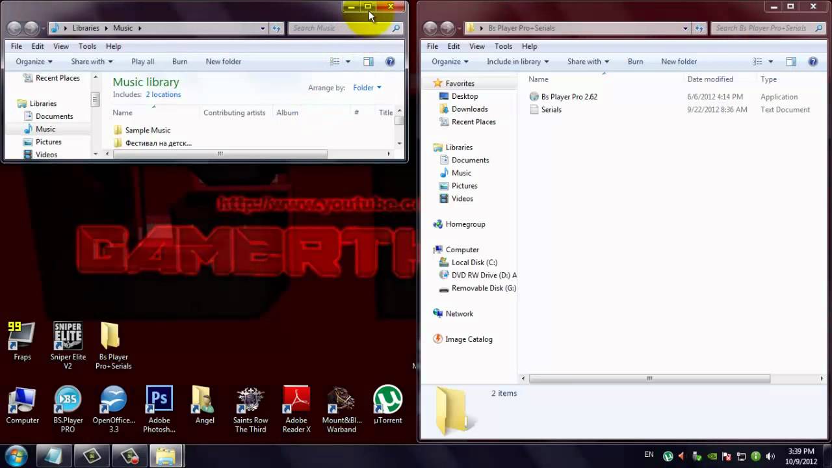The height and width of the screenshot is (468, 832).
Task: Click Burn in the Music window toolbar
Action: click(179, 62)
